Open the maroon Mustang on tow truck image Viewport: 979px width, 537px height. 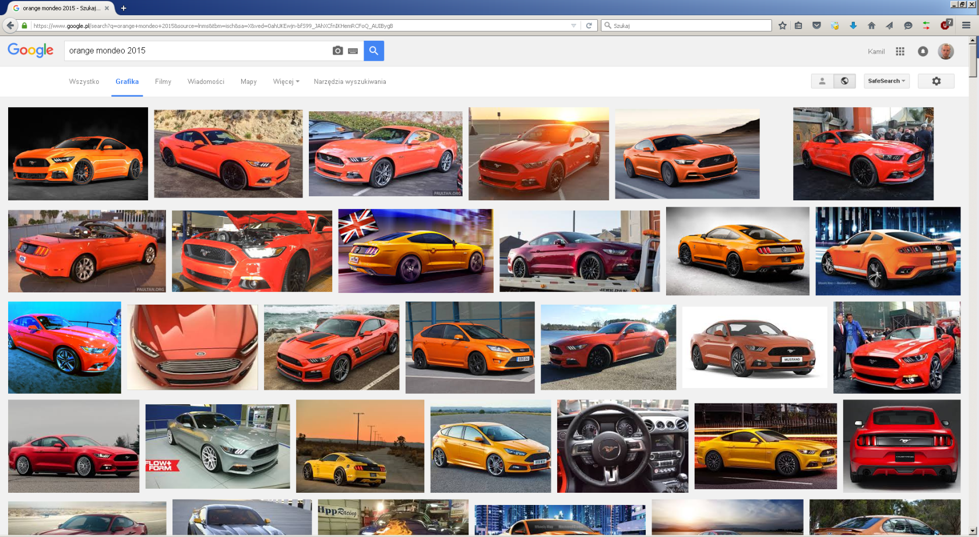(580, 251)
